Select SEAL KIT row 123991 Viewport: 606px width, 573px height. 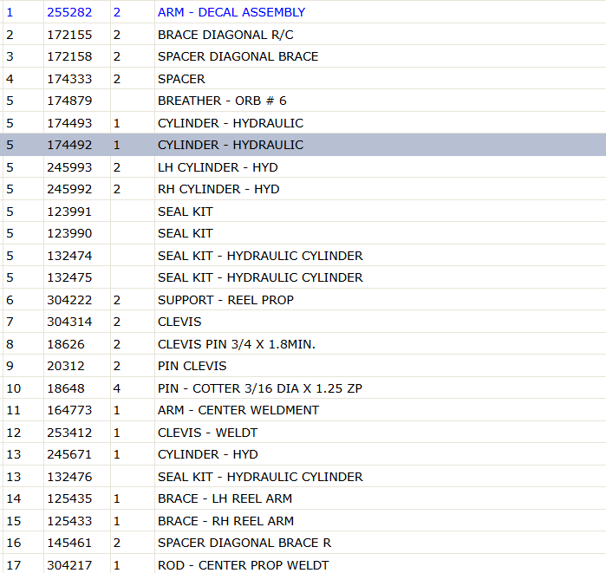pos(303,212)
